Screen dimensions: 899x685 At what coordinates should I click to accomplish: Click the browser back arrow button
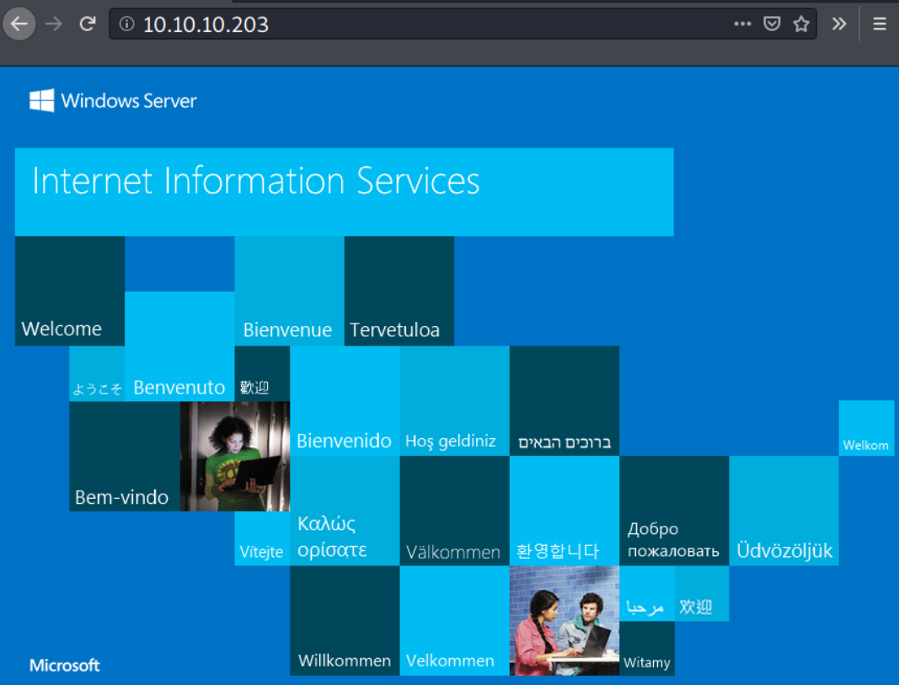click(x=19, y=24)
